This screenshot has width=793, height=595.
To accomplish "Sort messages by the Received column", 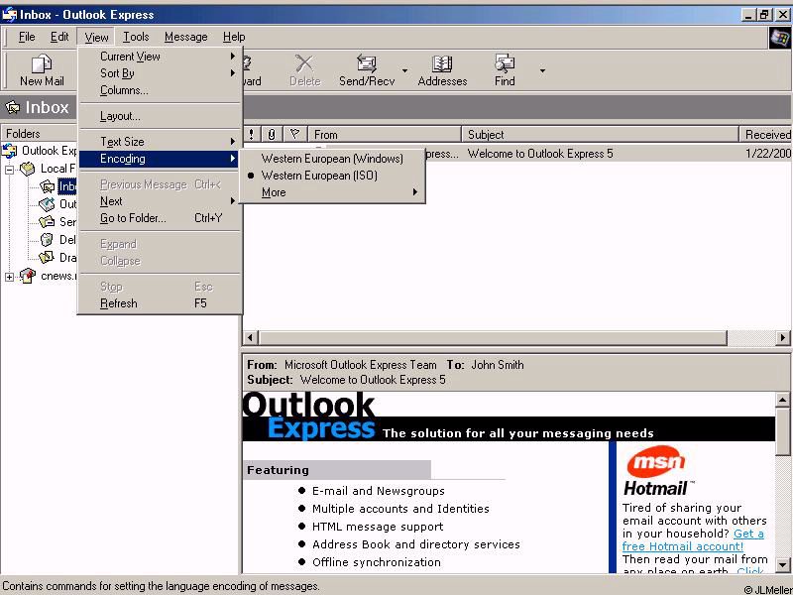I will (765, 135).
